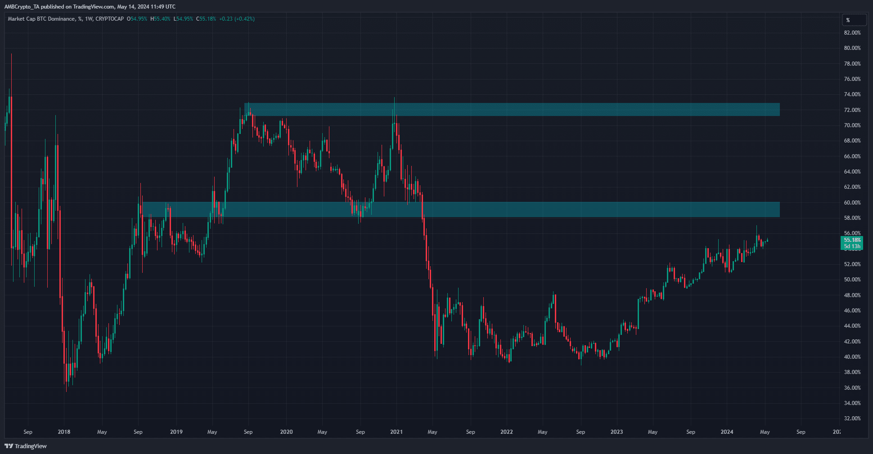Click the 2018 label on time axis
The height and width of the screenshot is (454, 873).
tap(64, 432)
